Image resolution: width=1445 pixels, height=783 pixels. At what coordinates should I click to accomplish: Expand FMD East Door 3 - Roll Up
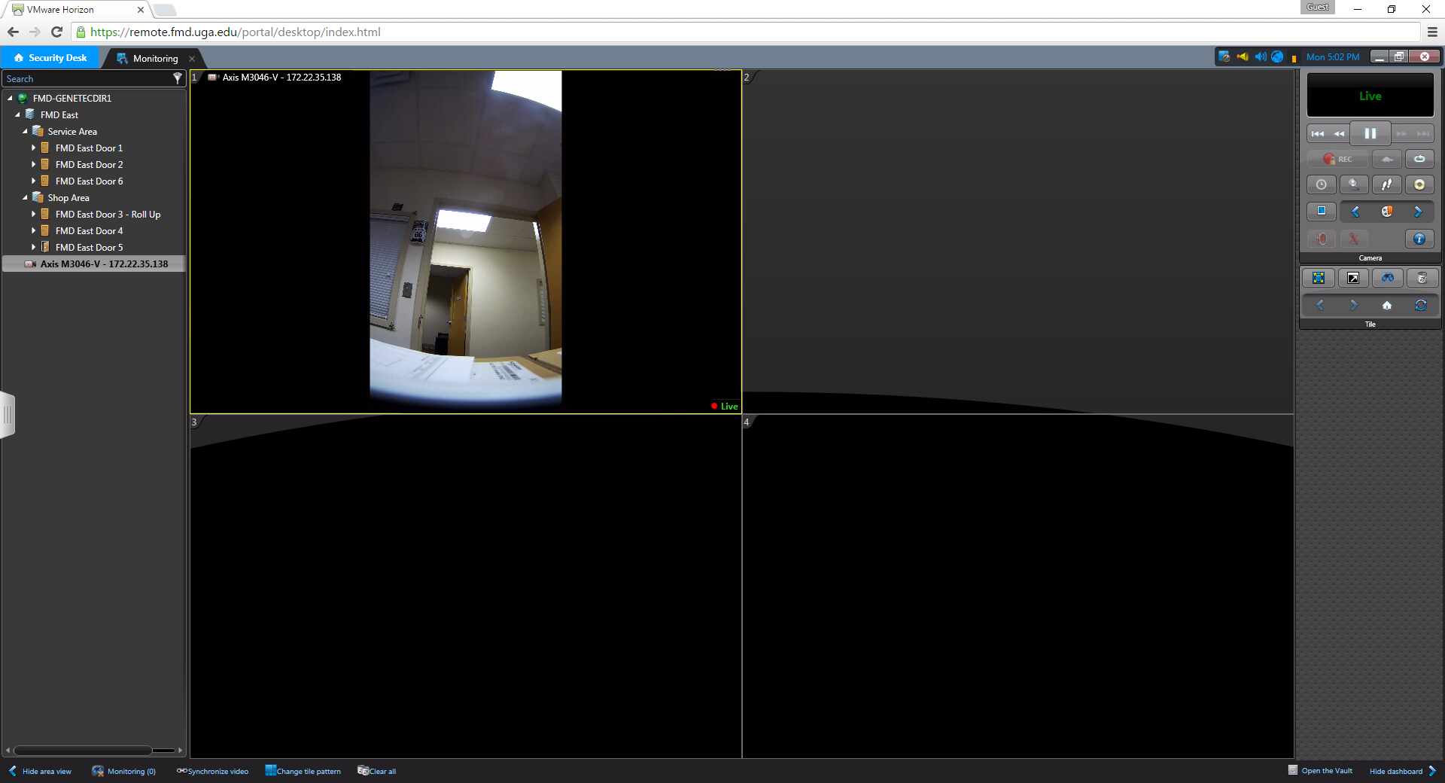click(x=33, y=215)
